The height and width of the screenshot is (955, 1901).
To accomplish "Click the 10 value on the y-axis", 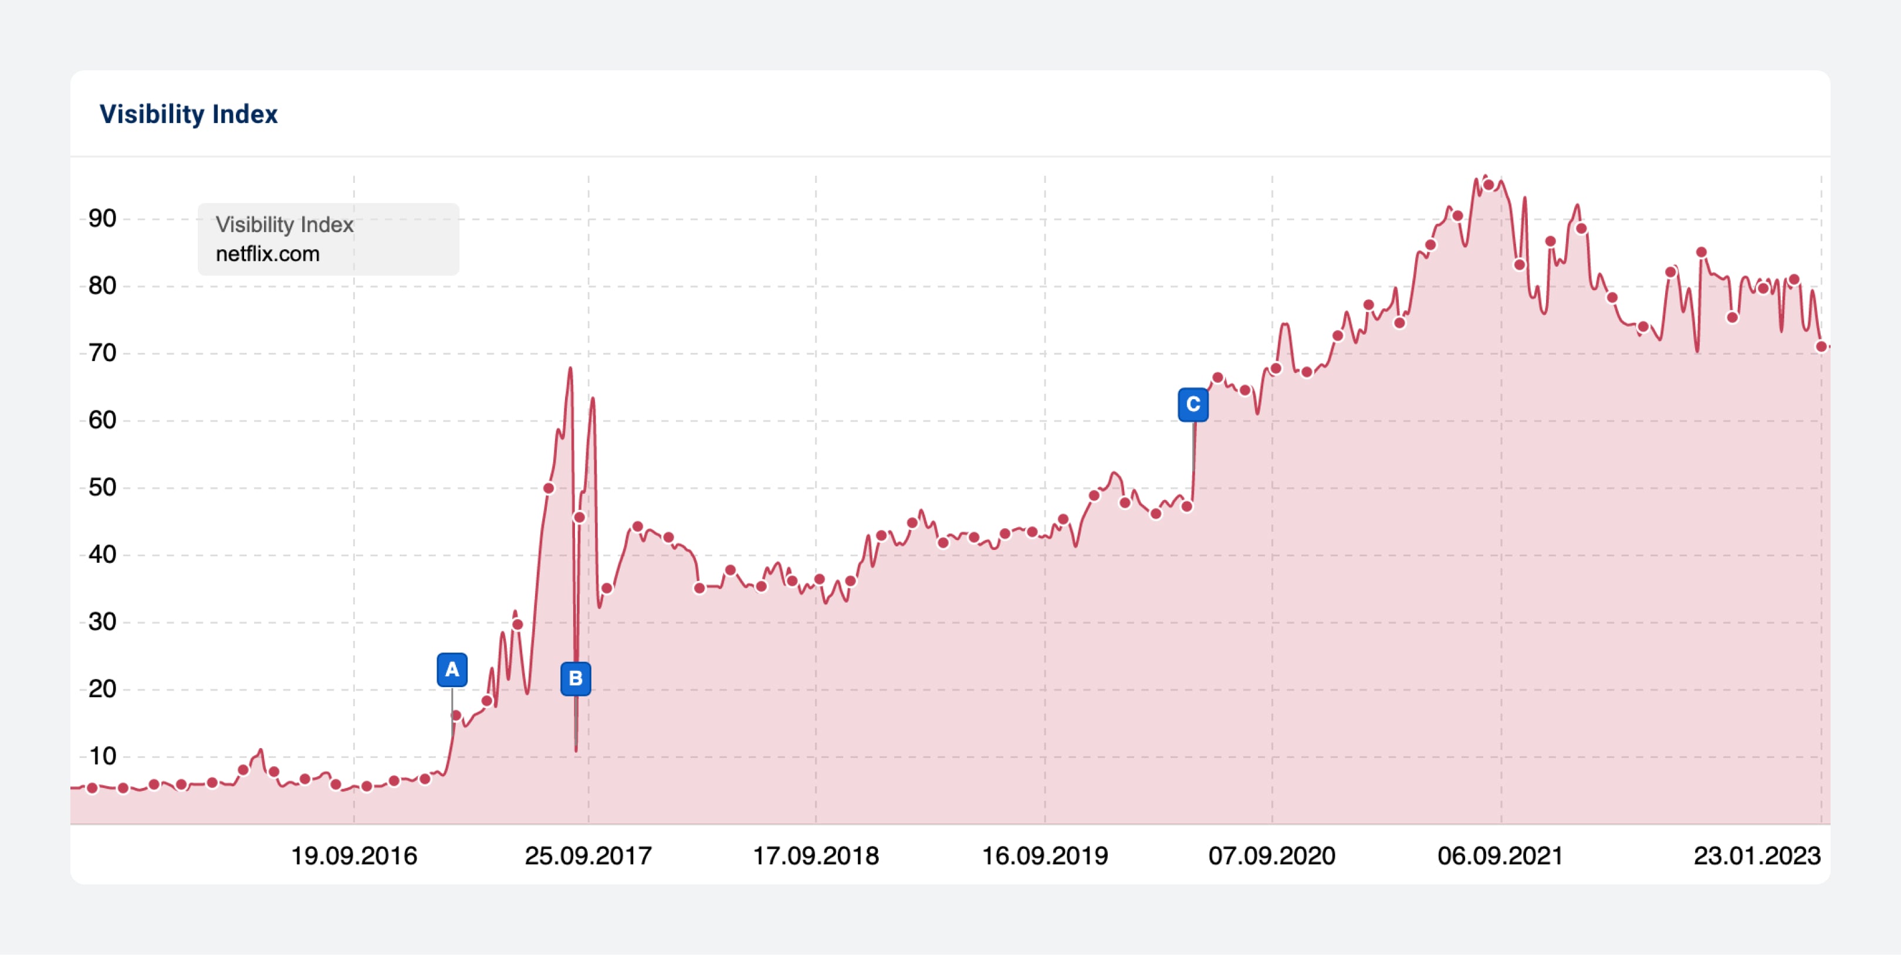I will point(103,756).
